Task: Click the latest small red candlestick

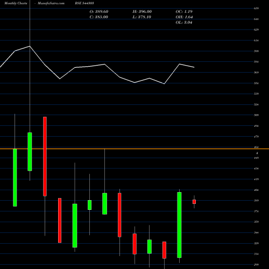Action: (x=194, y=202)
